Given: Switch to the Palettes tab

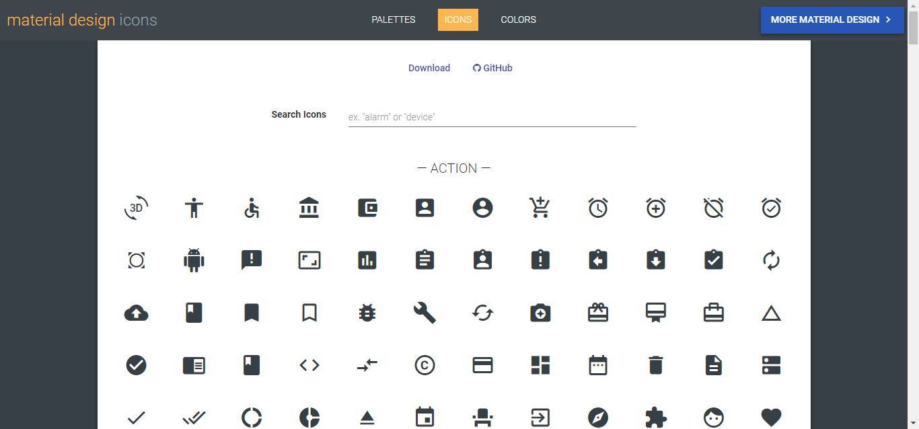Looking at the screenshot, I should click(x=394, y=19).
